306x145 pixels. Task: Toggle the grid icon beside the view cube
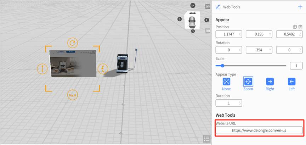pyautogui.click(x=208, y=31)
